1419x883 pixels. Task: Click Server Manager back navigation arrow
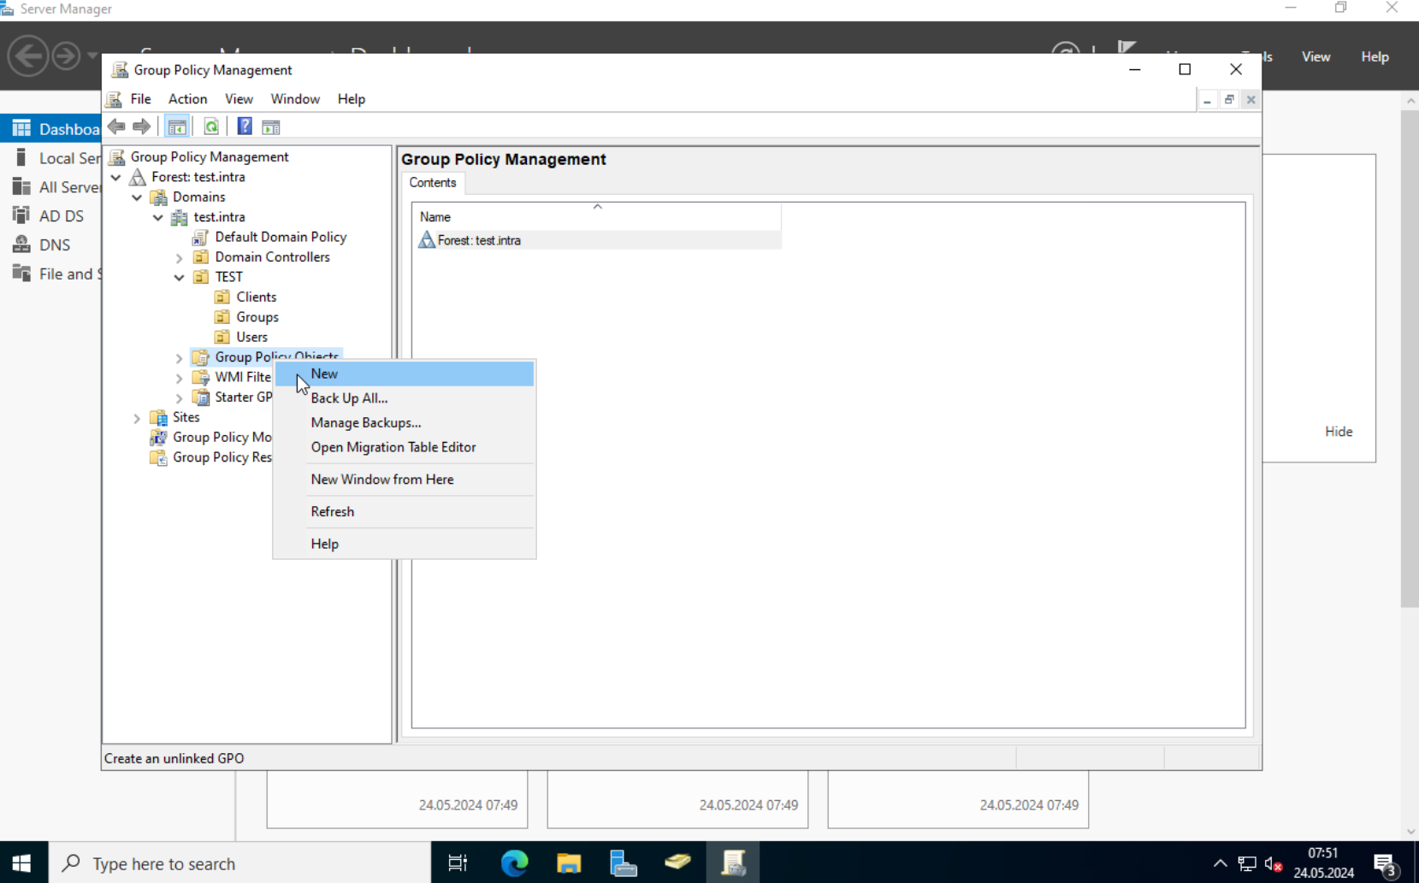pos(28,56)
